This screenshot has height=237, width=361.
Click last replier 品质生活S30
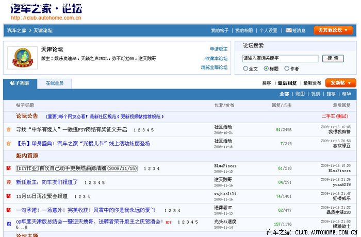click(x=338, y=212)
